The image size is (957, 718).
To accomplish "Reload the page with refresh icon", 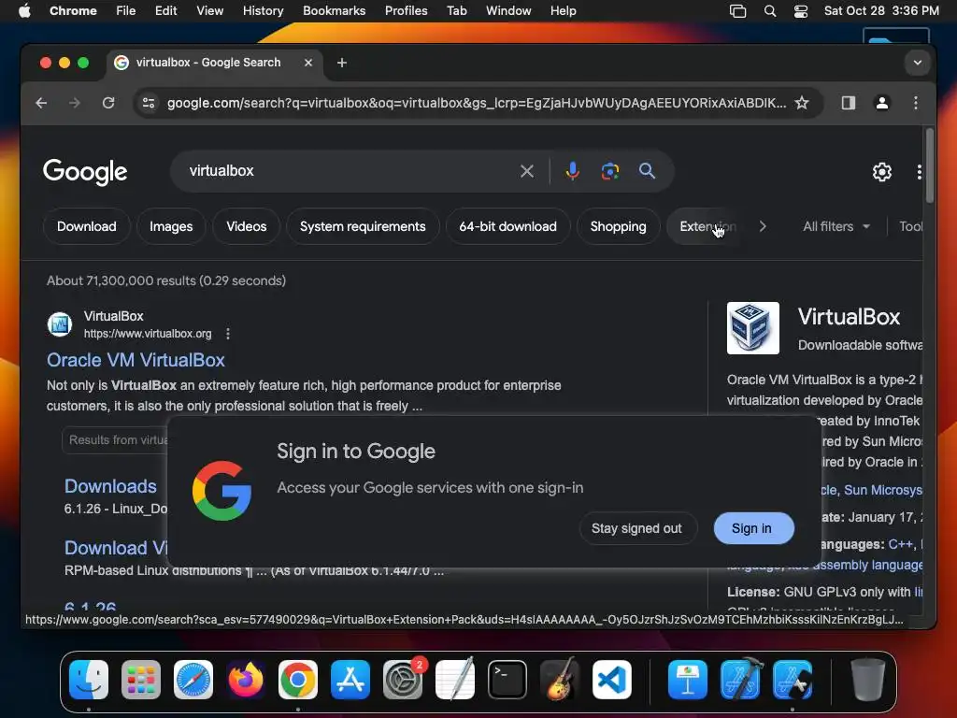I will (108, 103).
